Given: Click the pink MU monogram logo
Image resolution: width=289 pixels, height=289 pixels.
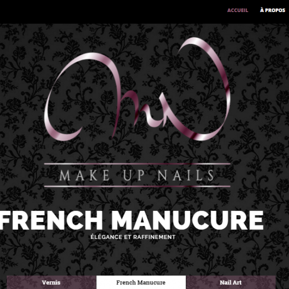Looking at the screenshot, I should click(137, 89).
